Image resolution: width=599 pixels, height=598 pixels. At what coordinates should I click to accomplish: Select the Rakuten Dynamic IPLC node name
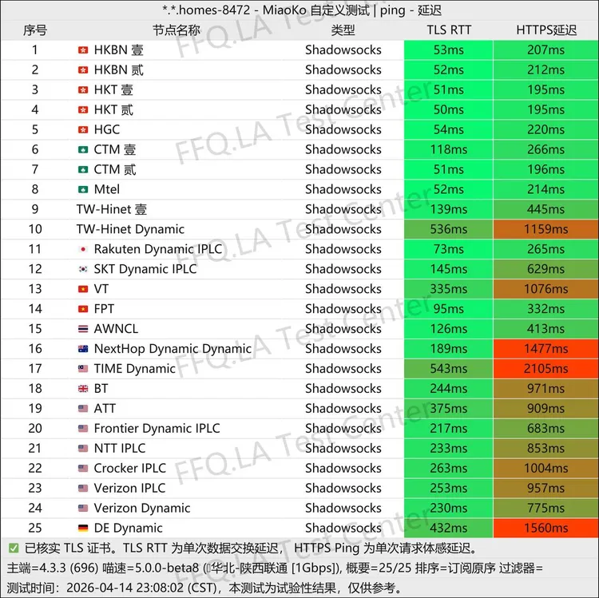(x=158, y=249)
